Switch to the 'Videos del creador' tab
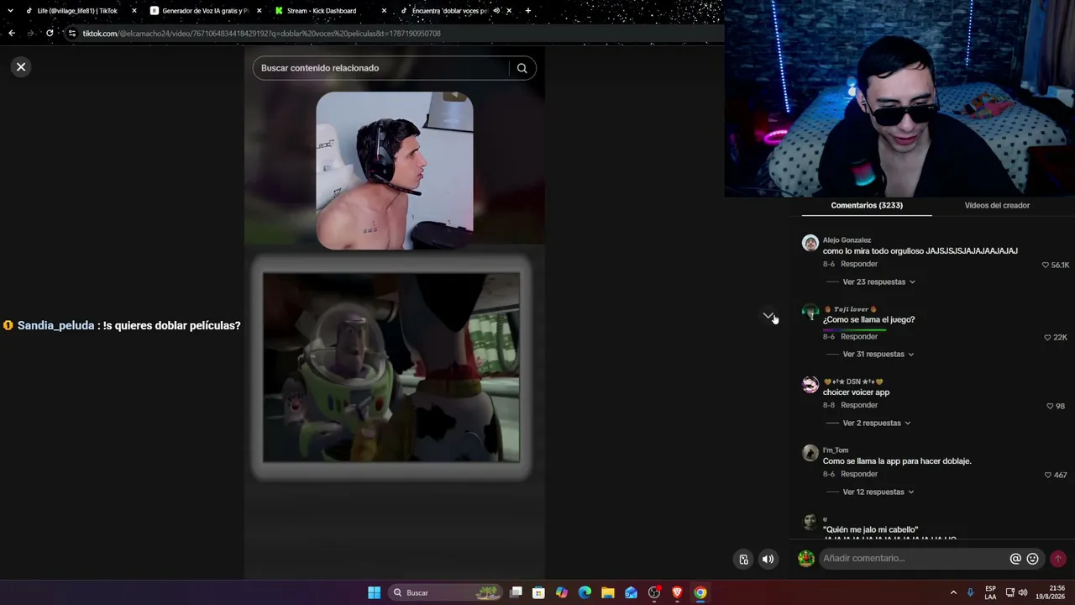The image size is (1075, 605). [x=997, y=206]
